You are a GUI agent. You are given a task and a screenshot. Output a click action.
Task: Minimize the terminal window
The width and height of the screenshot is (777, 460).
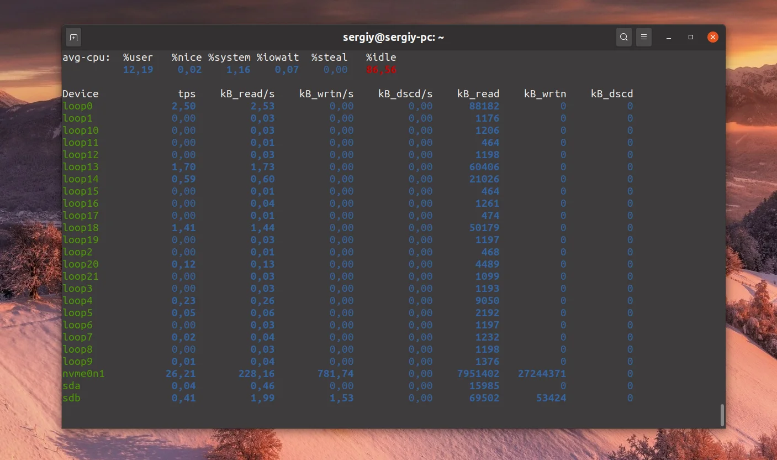[x=669, y=38]
